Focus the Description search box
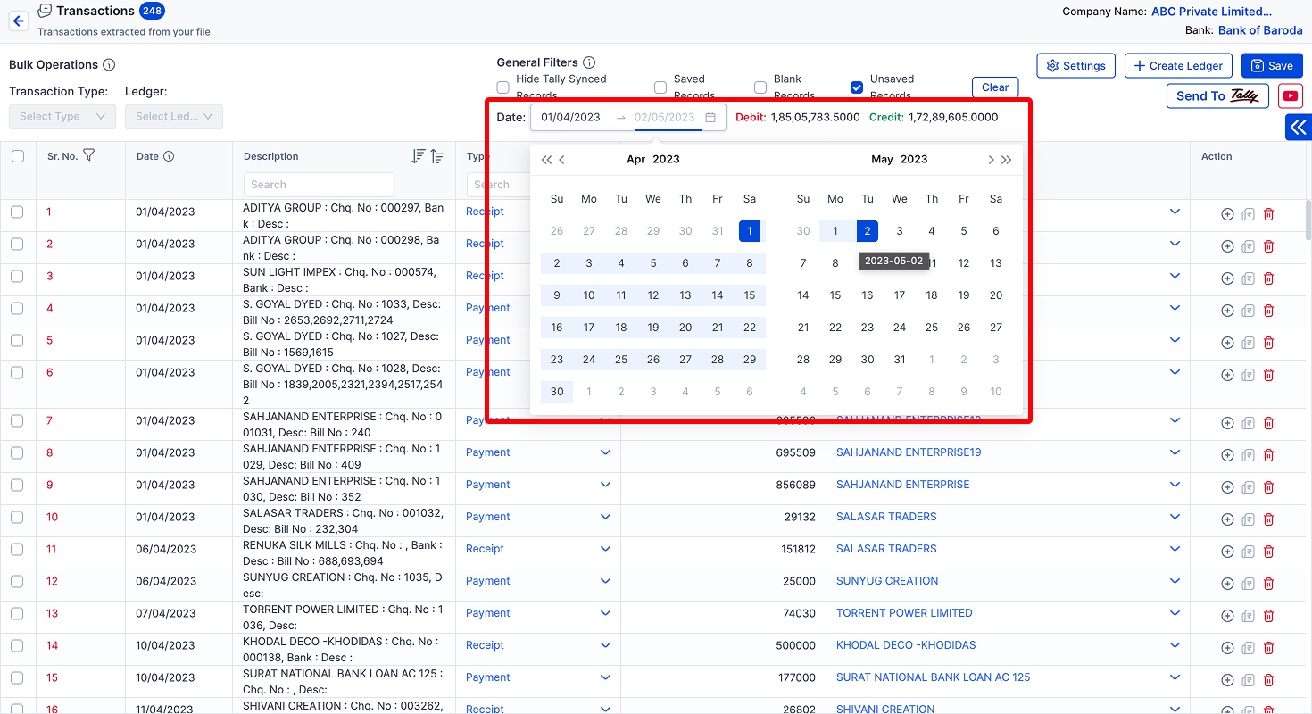This screenshot has height=714, width=1312. click(x=319, y=185)
